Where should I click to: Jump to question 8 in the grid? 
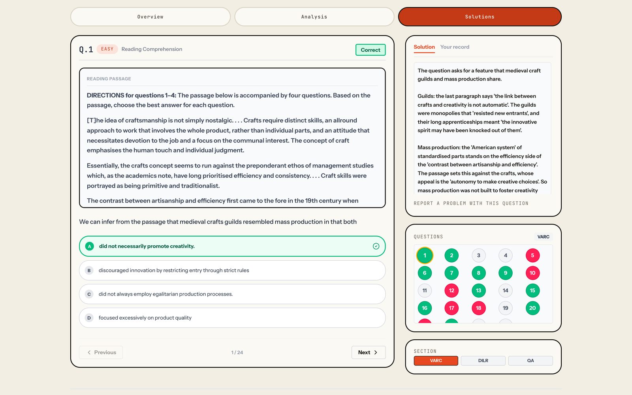pyautogui.click(x=478, y=273)
